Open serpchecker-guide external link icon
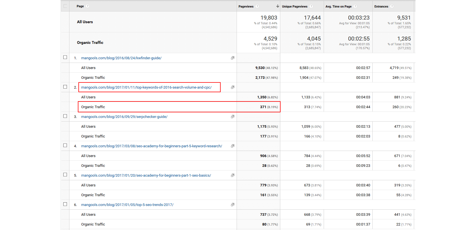The image size is (476, 230). [x=232, y=117]
